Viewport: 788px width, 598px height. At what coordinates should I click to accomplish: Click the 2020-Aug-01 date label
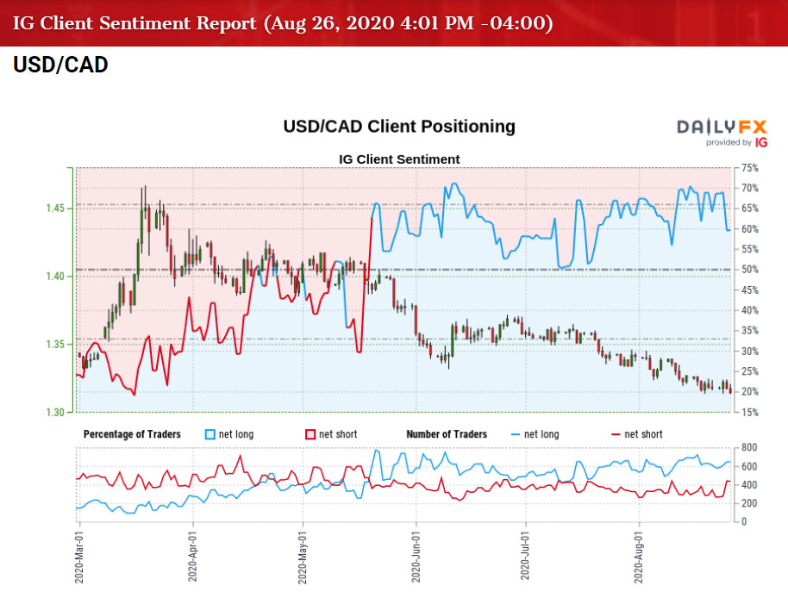[x=639, y=558]
